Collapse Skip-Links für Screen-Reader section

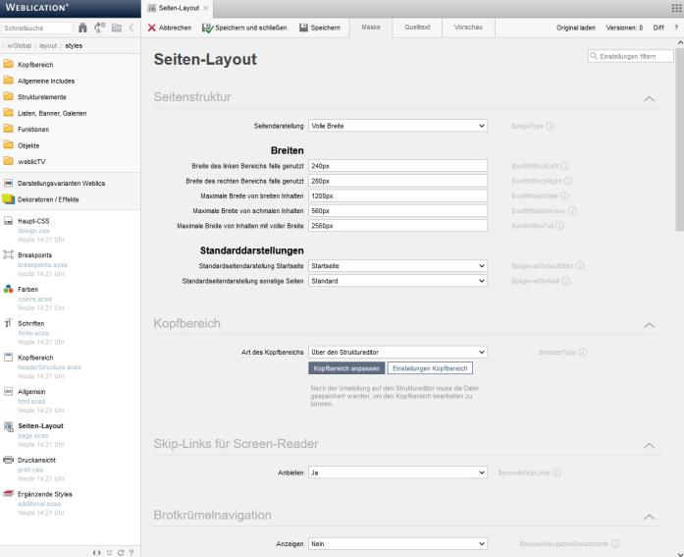point(649,445)
